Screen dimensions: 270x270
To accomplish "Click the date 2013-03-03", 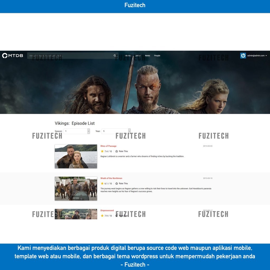I will pos(208,146).
